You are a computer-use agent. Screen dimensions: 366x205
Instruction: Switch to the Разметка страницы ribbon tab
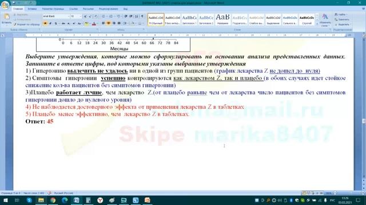[53, 9]
